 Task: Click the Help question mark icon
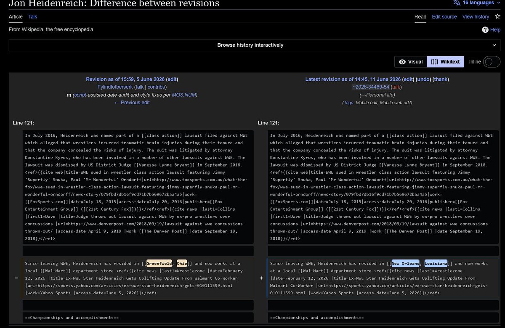click(x=485, y=30)
